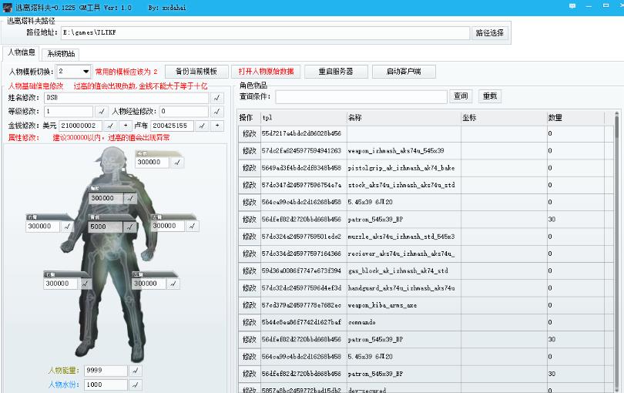Confirm the name change for DSB
Viewport: 624px width, 393px height.
(x=217, y=98)
